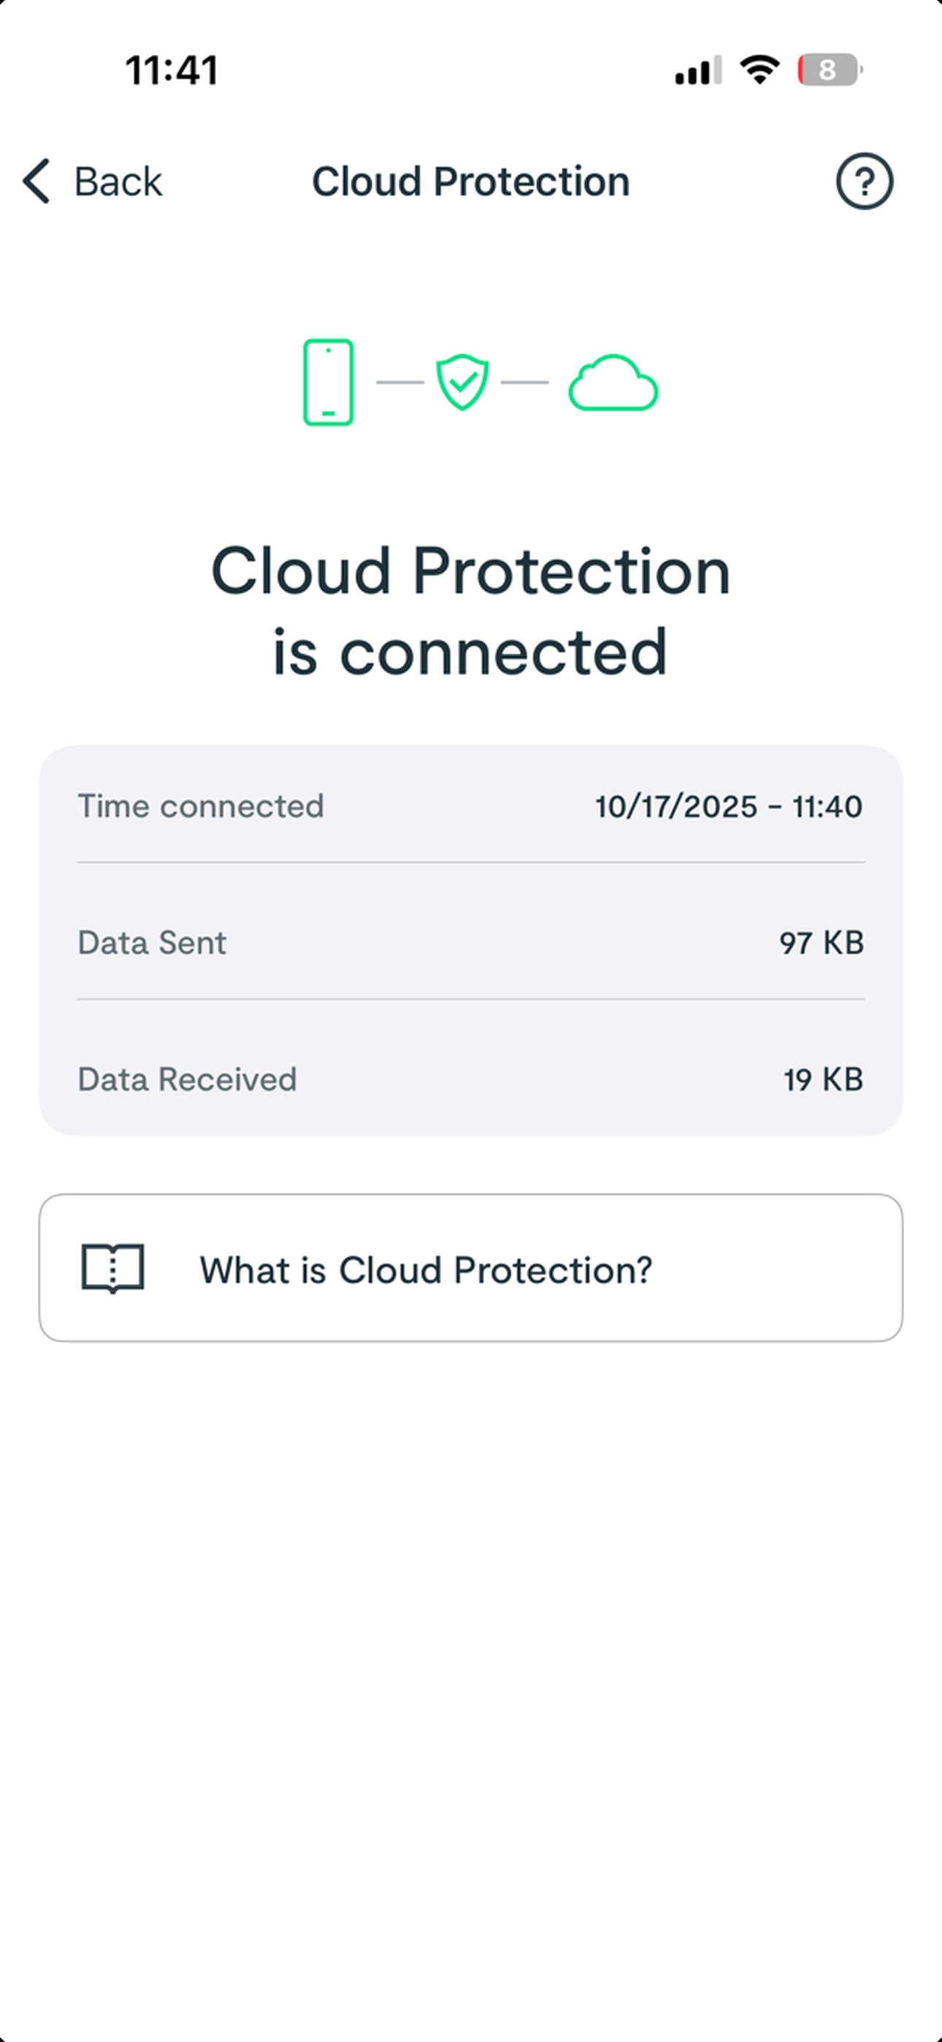Tap the 10/17/2025 - 11:40 timestamp

coord(729,807)
